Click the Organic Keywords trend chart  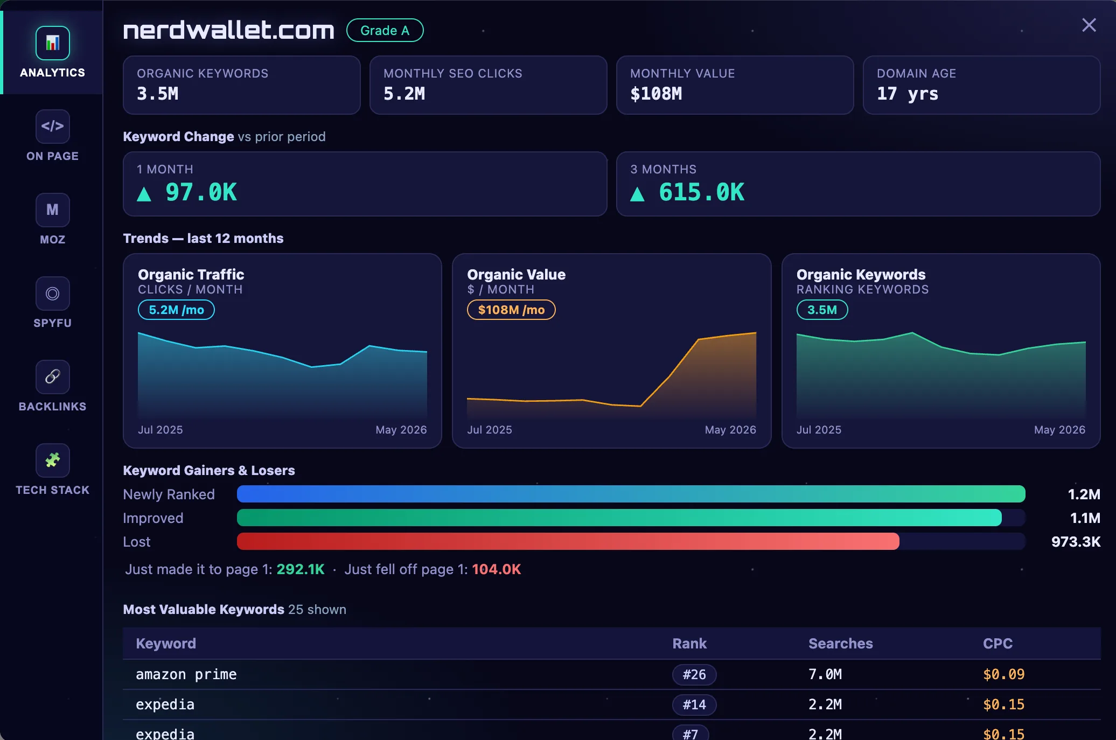click(x=941, y=375)
